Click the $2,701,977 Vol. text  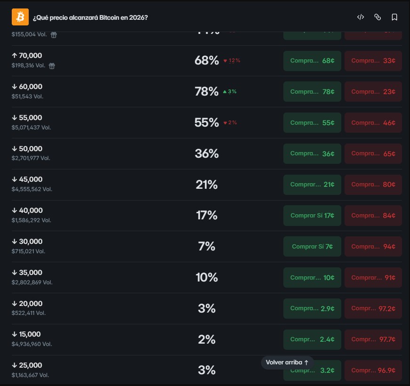coord(31,158)
